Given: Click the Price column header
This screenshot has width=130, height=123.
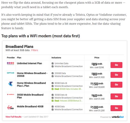Looking at the screenshot, I should [97, 58].
